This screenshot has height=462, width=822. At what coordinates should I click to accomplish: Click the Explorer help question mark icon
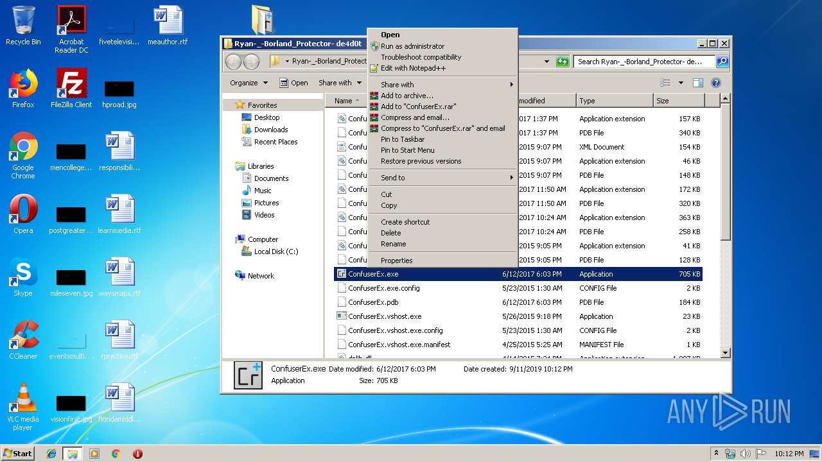716,83
